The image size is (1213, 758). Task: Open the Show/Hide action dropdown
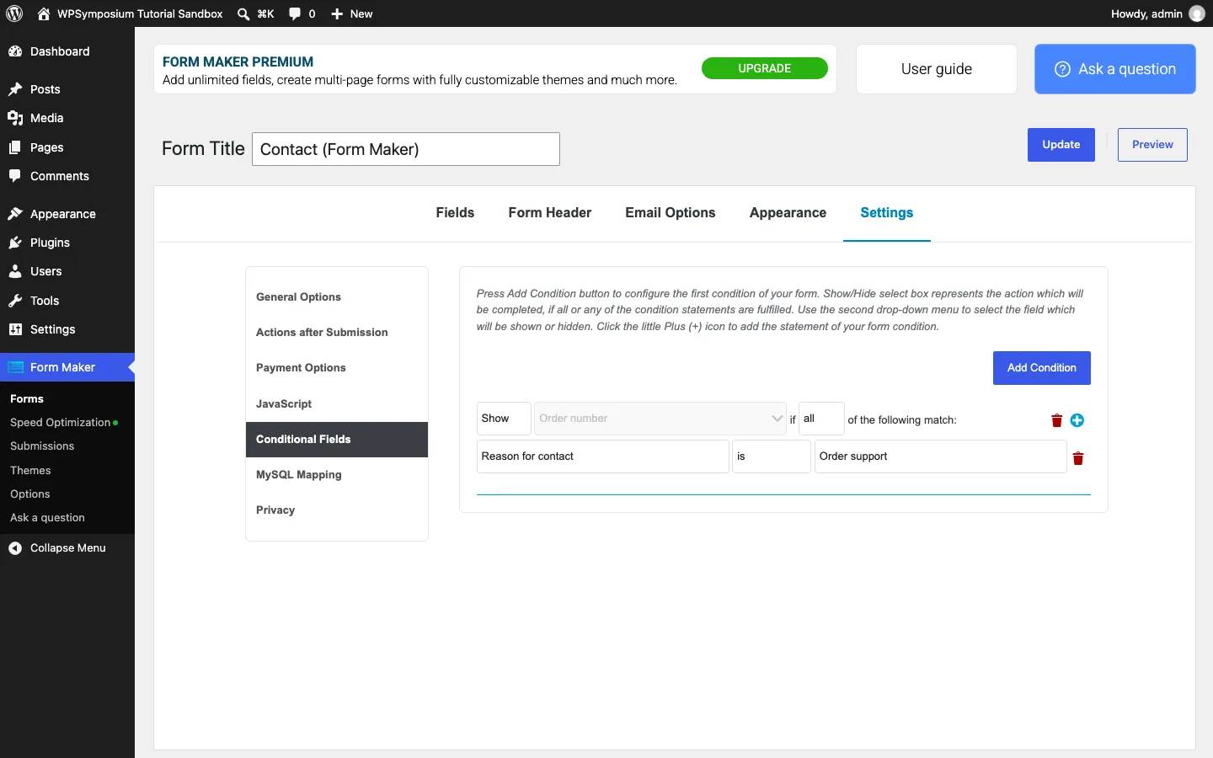pyautogui.click(x=504, y=419)
